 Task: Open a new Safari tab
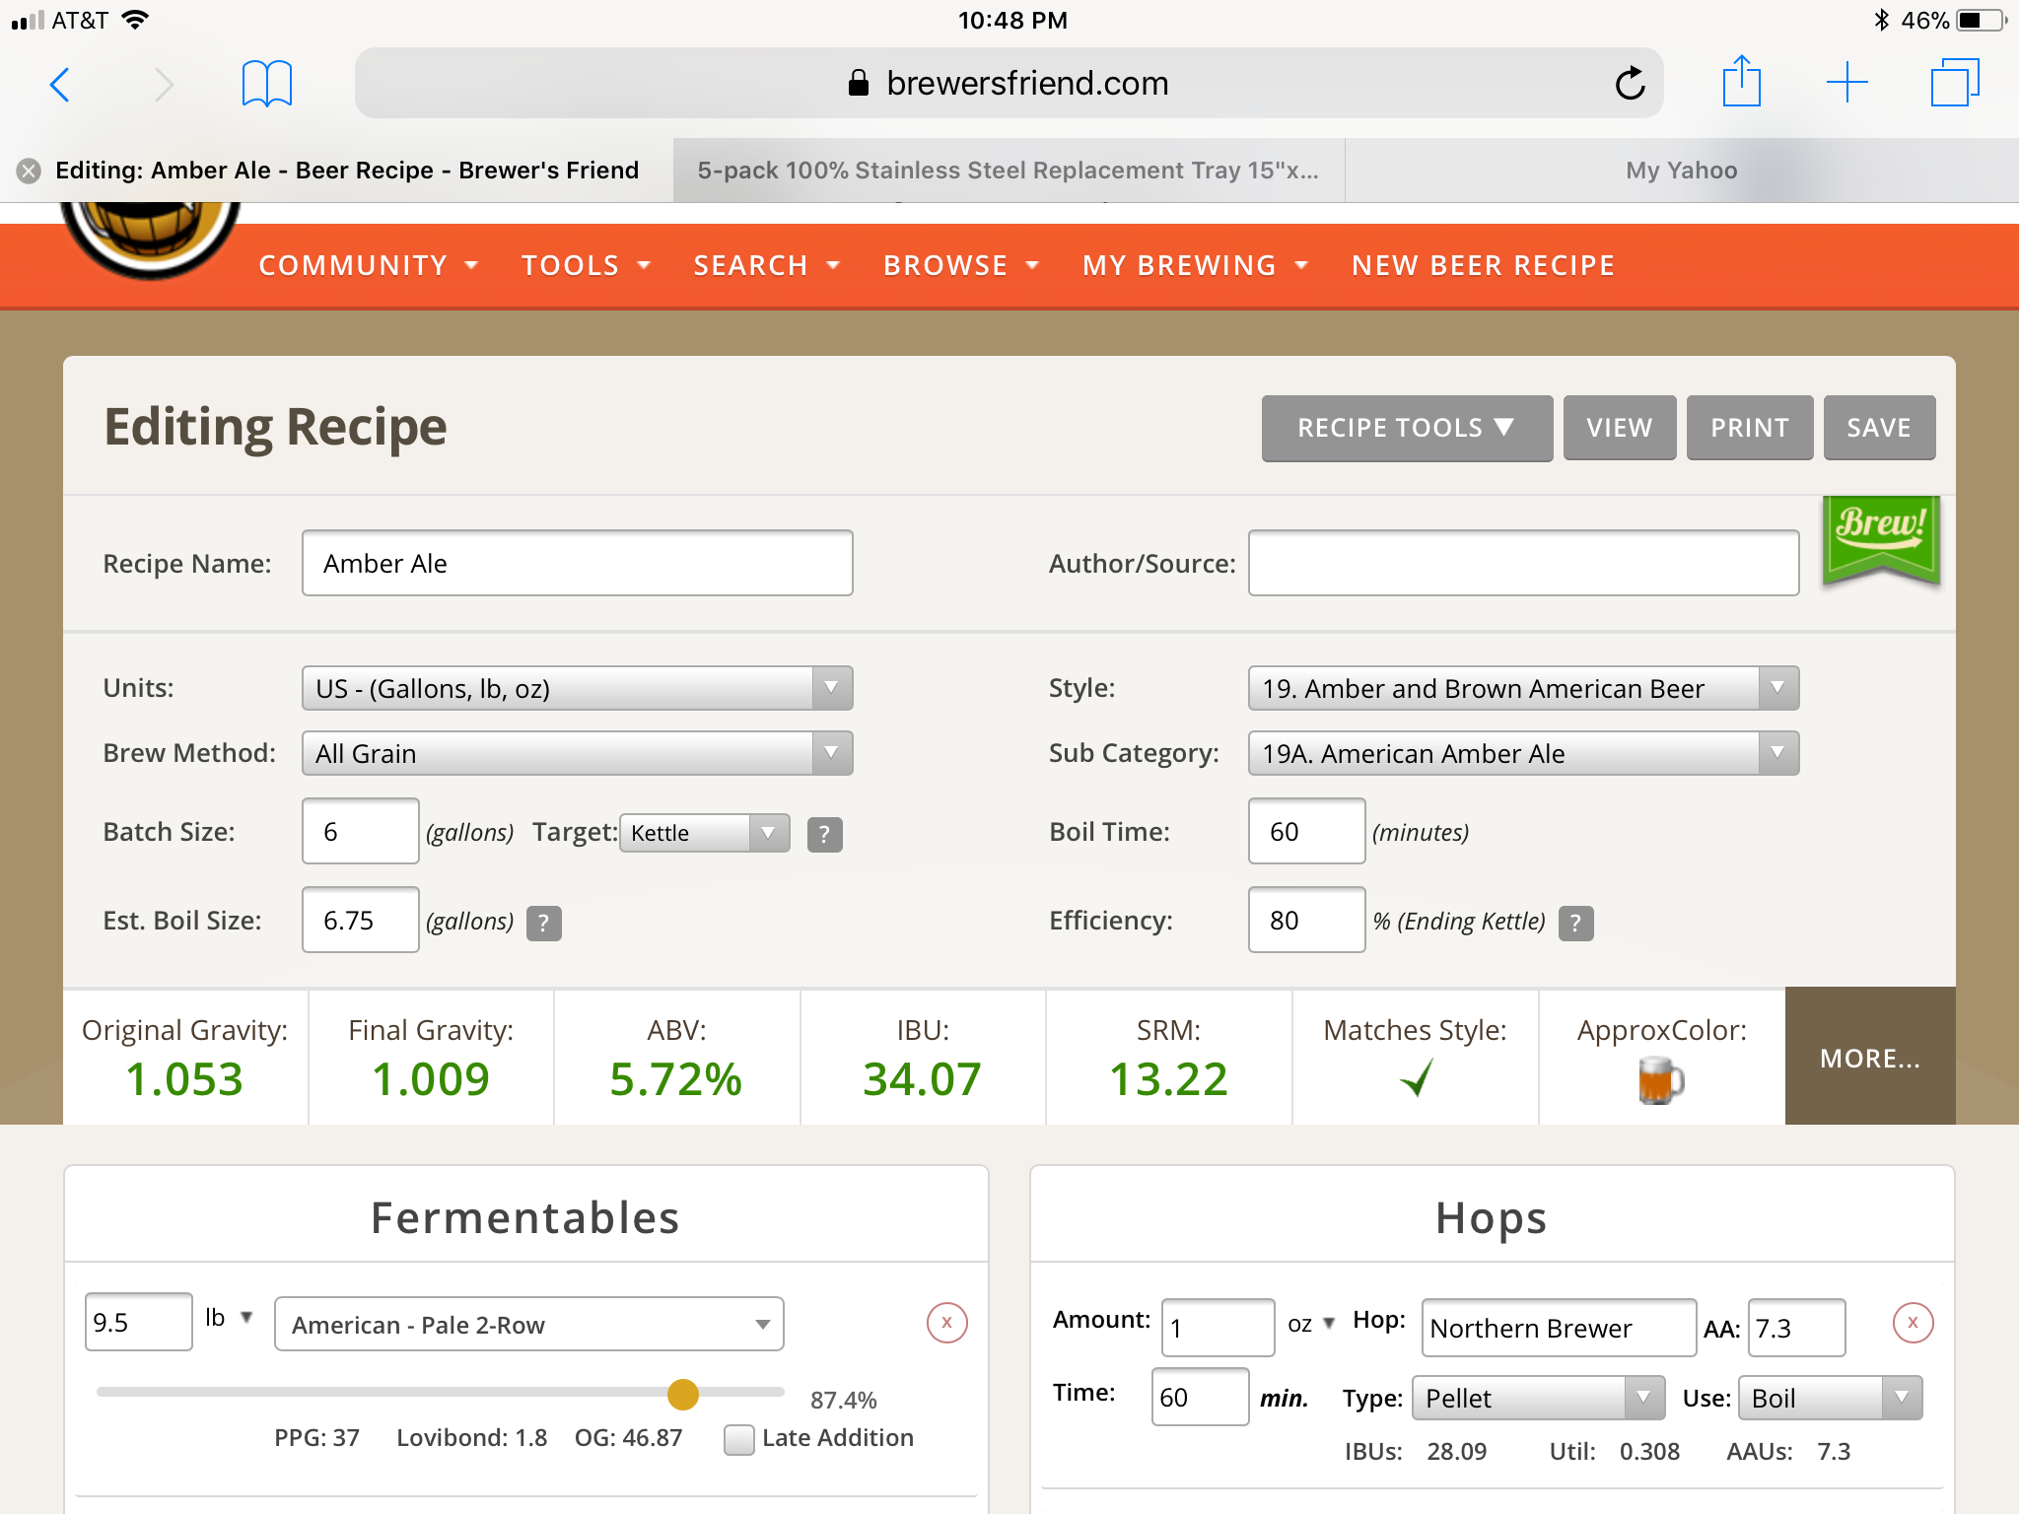(1846, 83)
